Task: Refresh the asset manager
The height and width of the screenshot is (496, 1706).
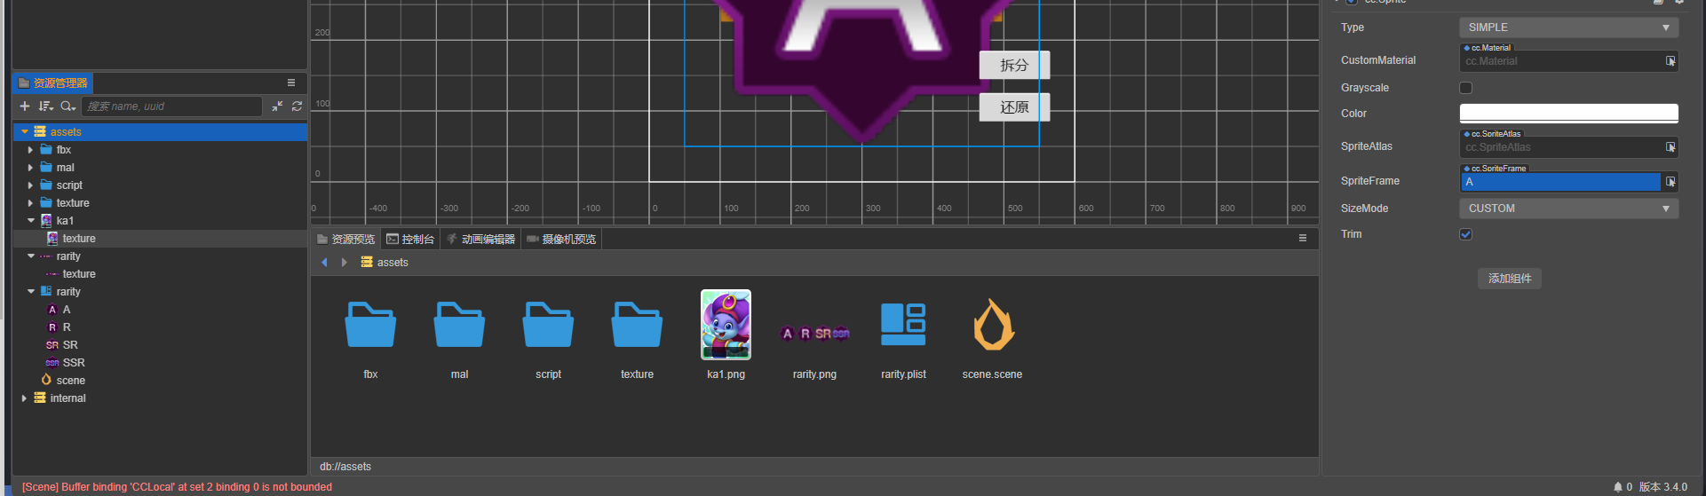Action: 297,106
